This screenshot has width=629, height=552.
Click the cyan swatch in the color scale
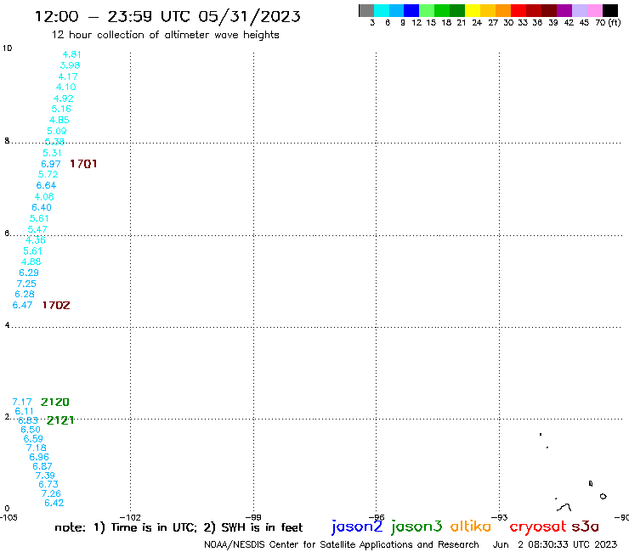[382, 11]
